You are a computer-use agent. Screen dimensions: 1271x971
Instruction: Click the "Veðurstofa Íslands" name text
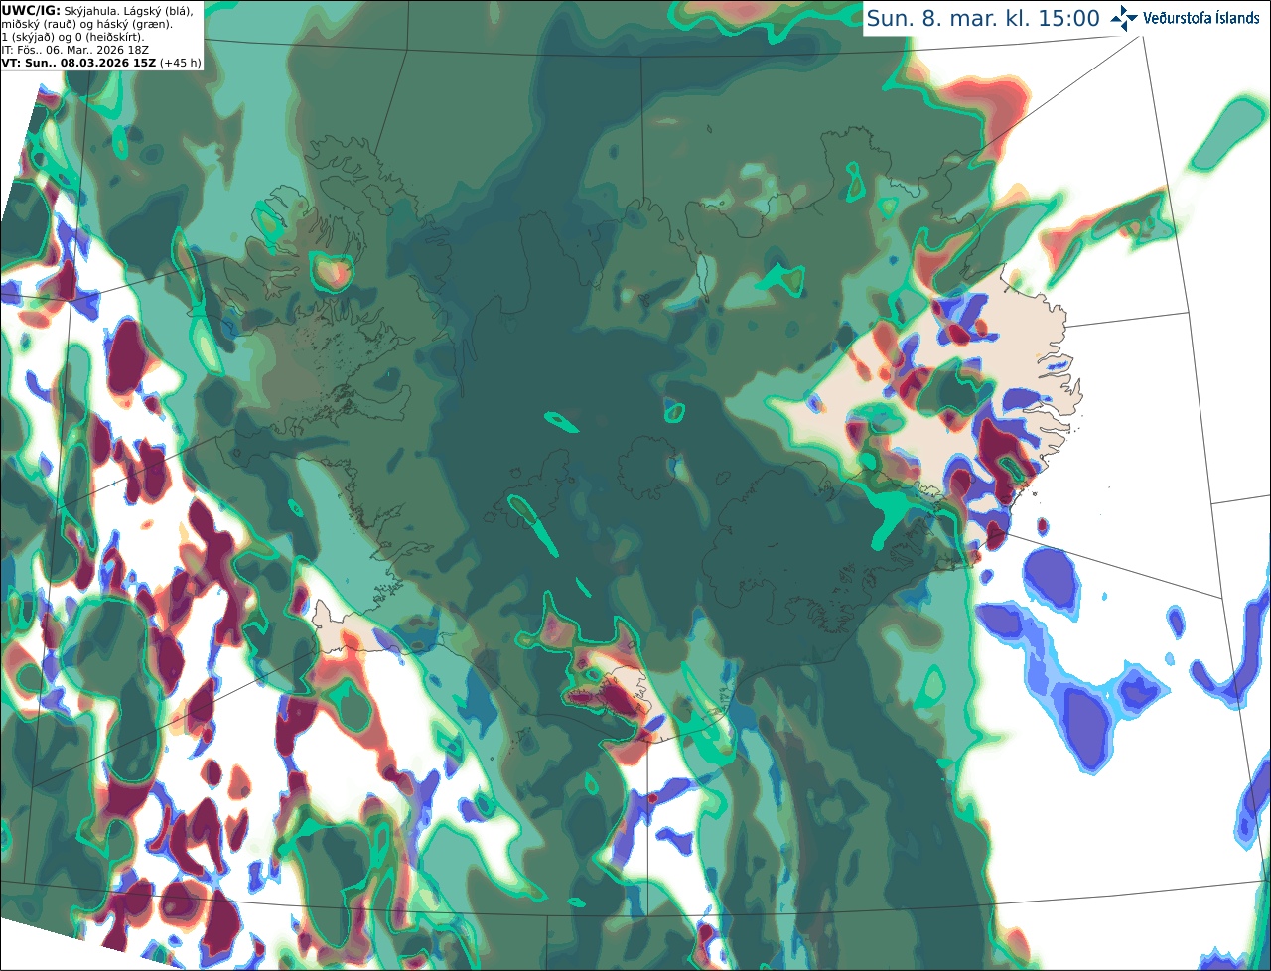pos(1200,18)
